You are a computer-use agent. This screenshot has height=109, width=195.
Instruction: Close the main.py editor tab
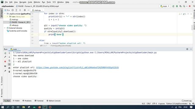pos(42,10)
